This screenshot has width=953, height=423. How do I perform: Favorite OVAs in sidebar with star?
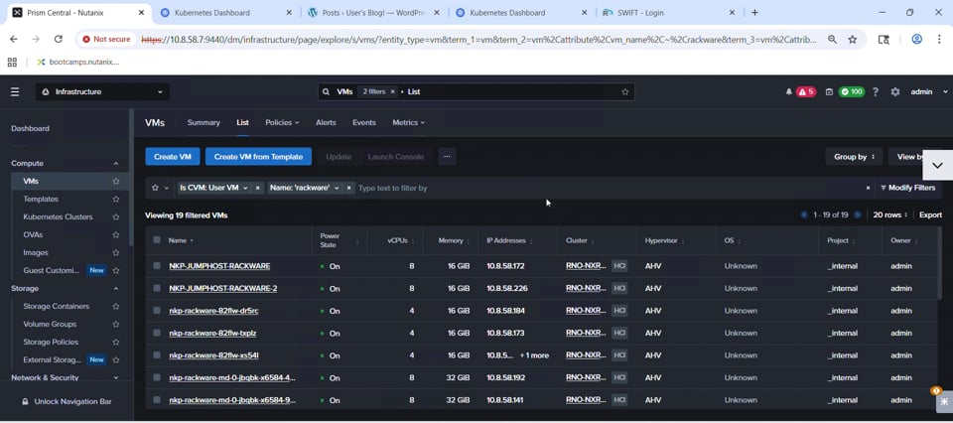(115, 234)
